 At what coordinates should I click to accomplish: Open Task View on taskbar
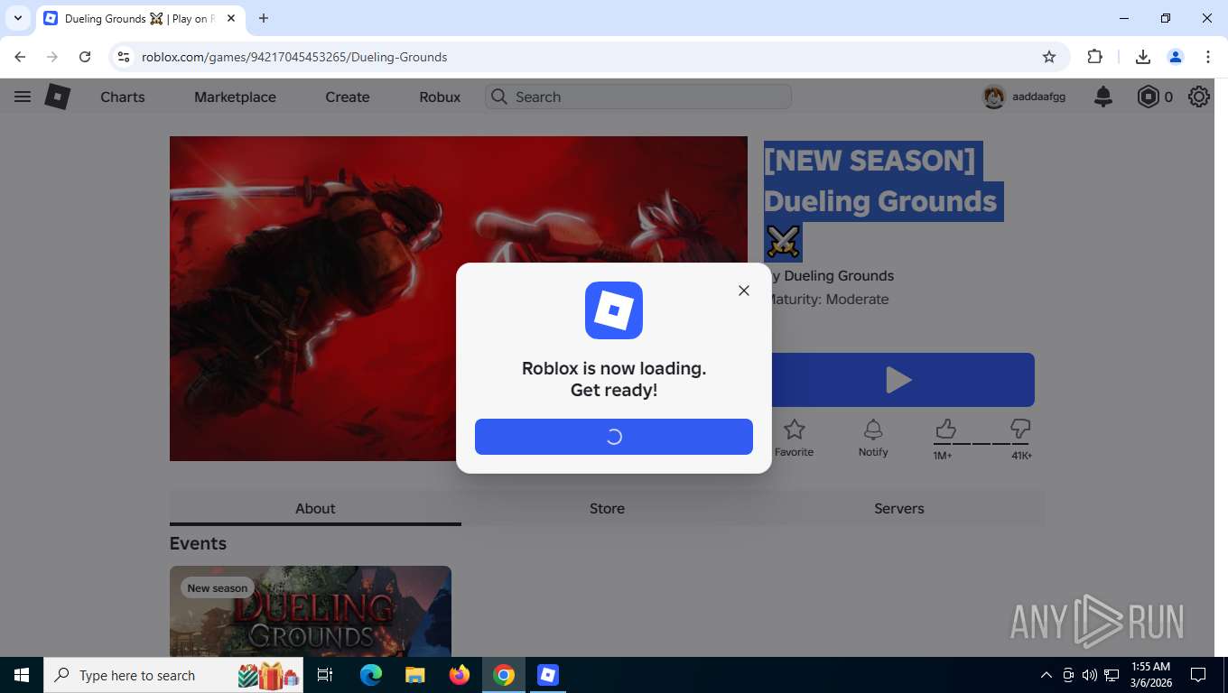tap(325, 675)
